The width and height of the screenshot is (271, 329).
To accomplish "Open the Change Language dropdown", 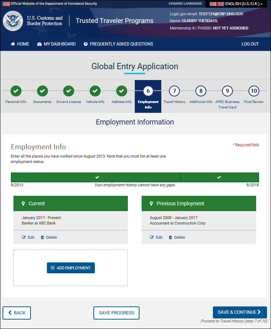I will [236, 4].
